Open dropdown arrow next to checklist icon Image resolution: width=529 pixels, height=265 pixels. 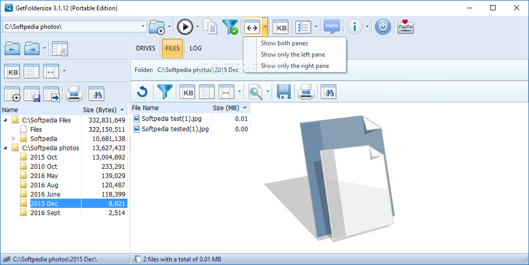point(316,27)
